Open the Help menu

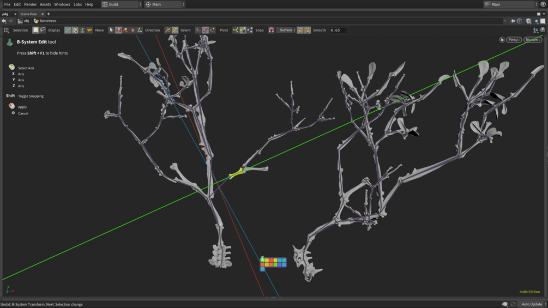click(x=89, y=4)
